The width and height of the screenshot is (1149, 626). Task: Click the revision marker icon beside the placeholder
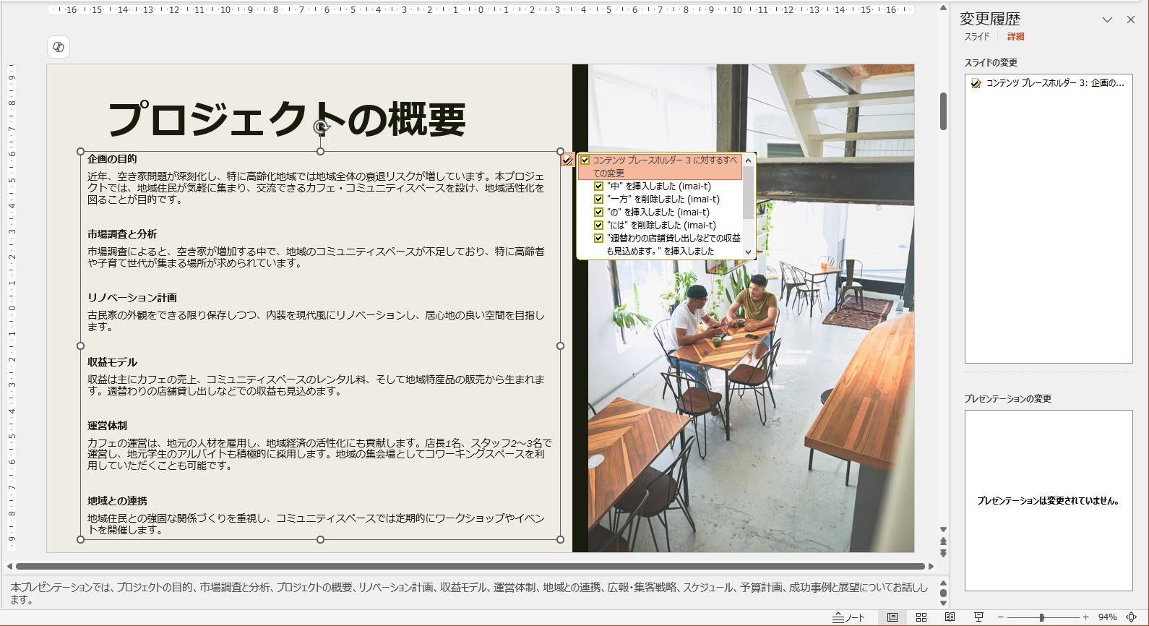[568, 160]
